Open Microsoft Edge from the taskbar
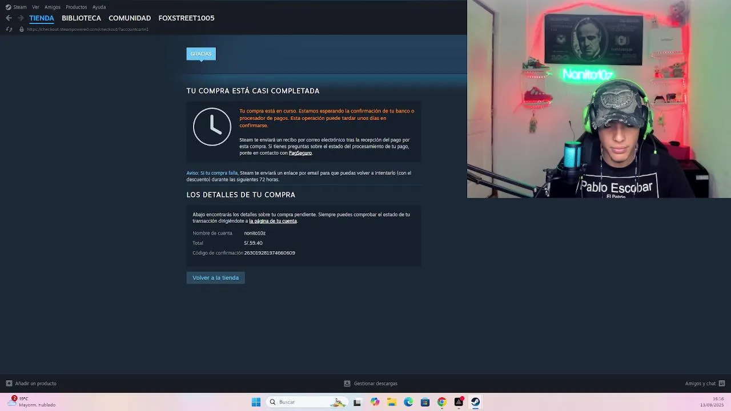 [x=408, y=402]
